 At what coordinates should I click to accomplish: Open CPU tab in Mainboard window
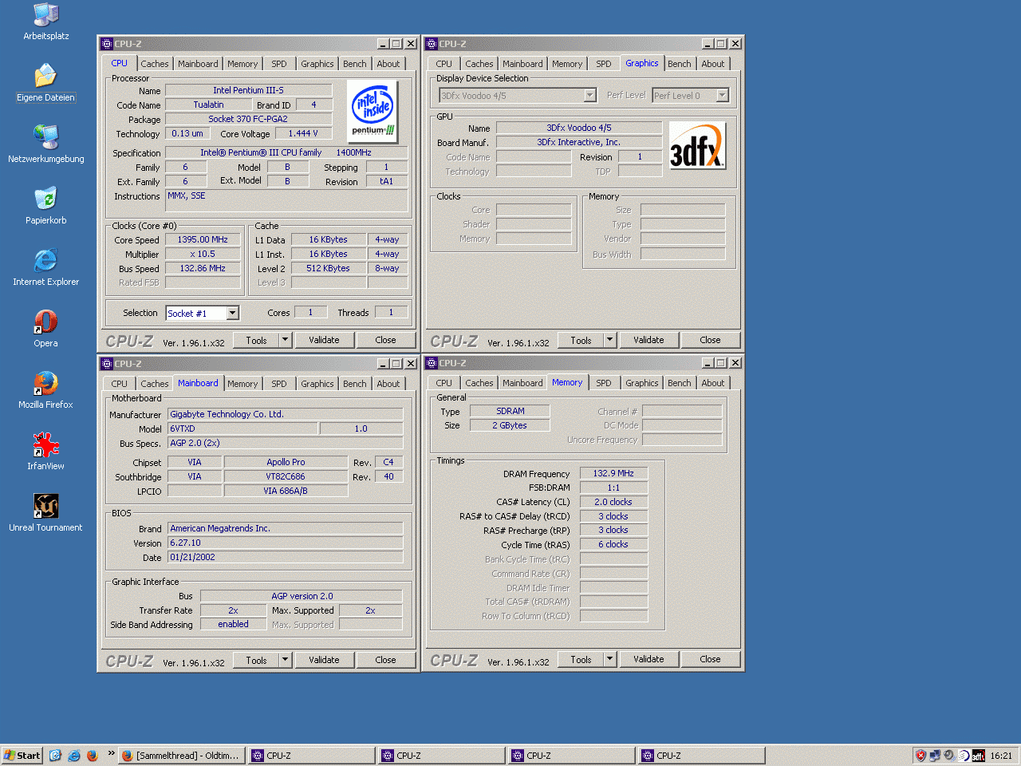coord(120,384)
